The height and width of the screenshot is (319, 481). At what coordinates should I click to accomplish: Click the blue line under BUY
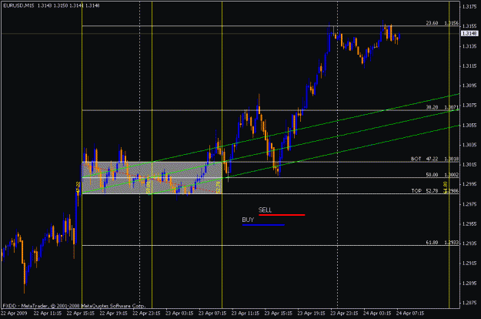click(x=263, y=225)
